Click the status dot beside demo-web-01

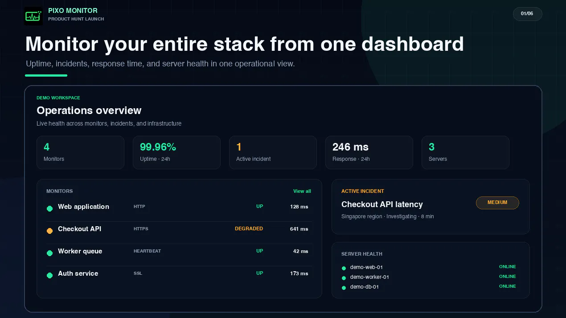pyautogui.click(x=344, y=268)
